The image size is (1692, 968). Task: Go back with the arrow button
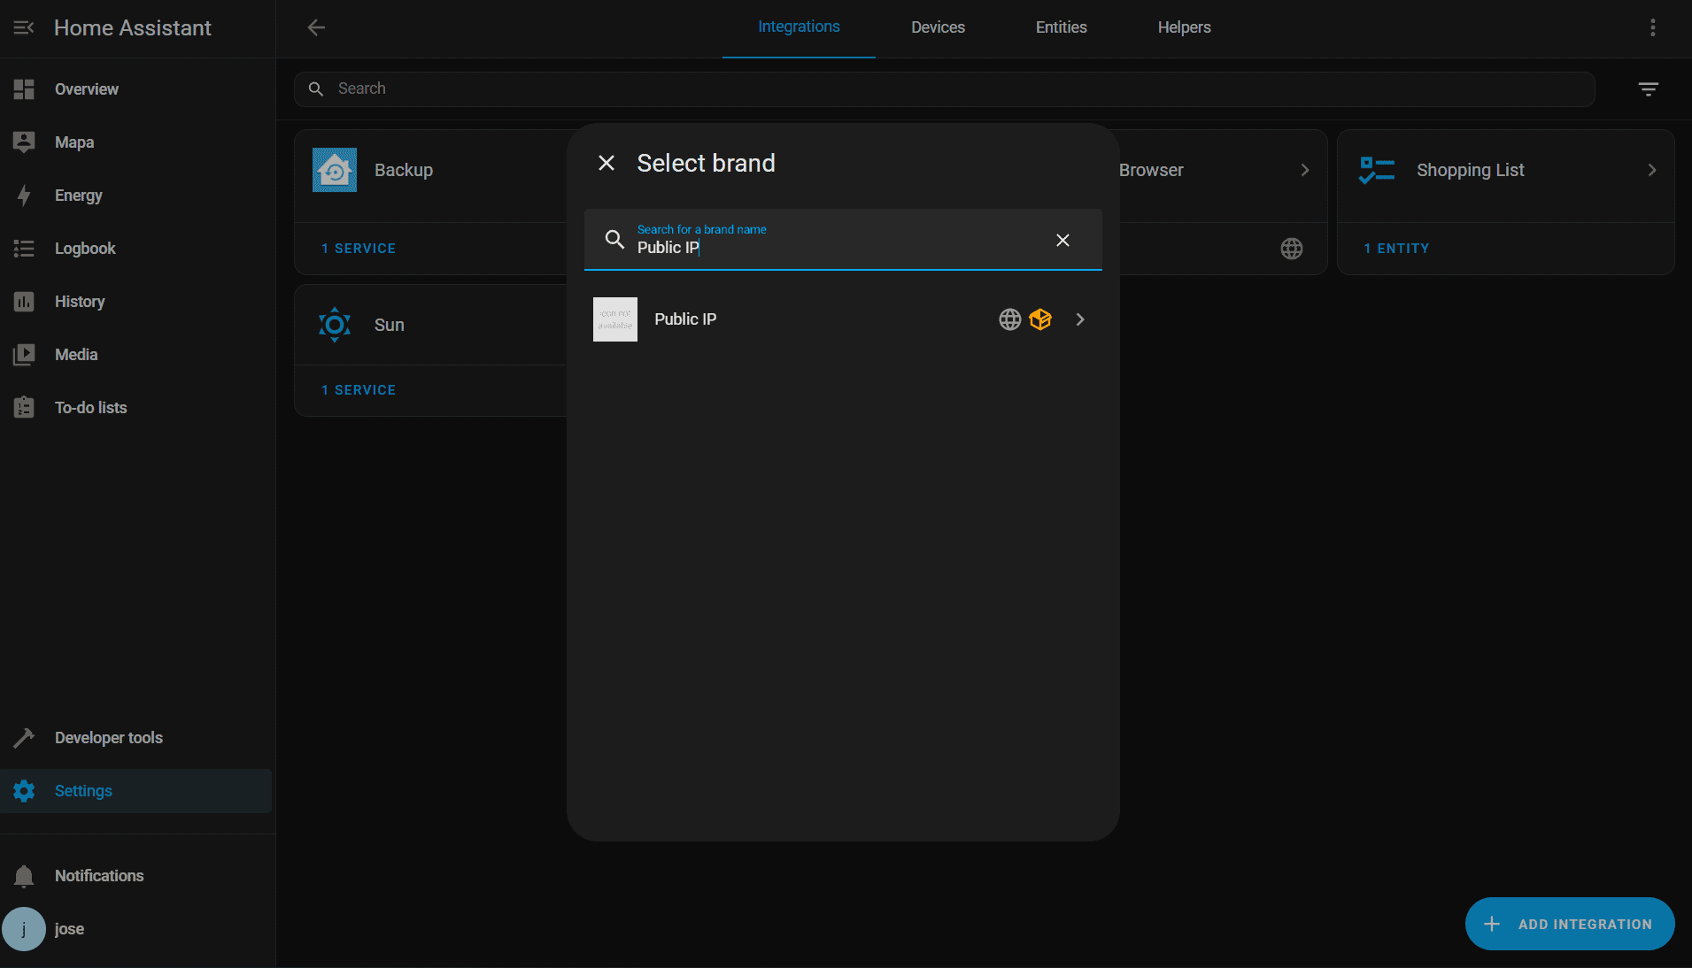(316, 27)
